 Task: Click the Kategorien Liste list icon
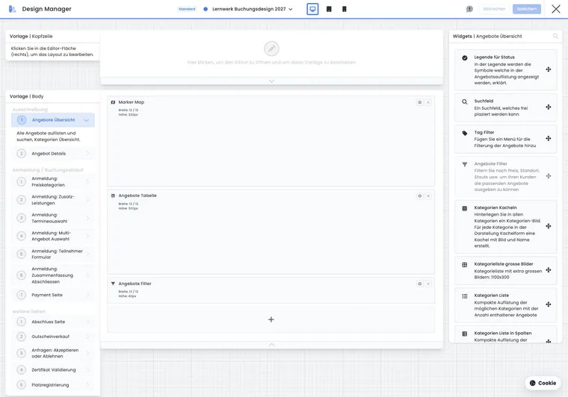(464, 296)
